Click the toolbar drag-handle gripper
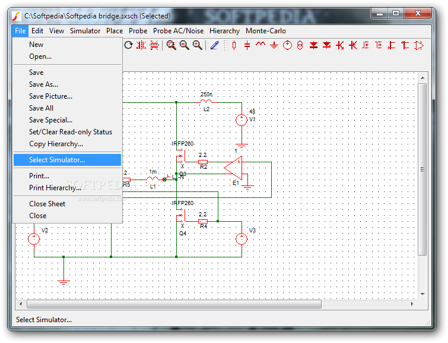 click(x=225, y=45)
